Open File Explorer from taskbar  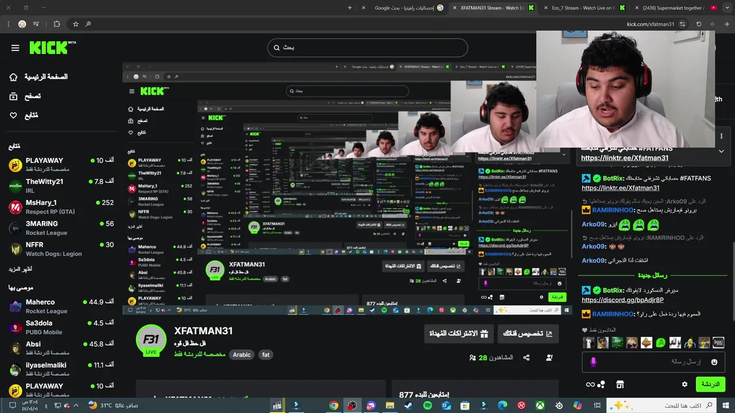pyautogui.click(x=390, y=406)
